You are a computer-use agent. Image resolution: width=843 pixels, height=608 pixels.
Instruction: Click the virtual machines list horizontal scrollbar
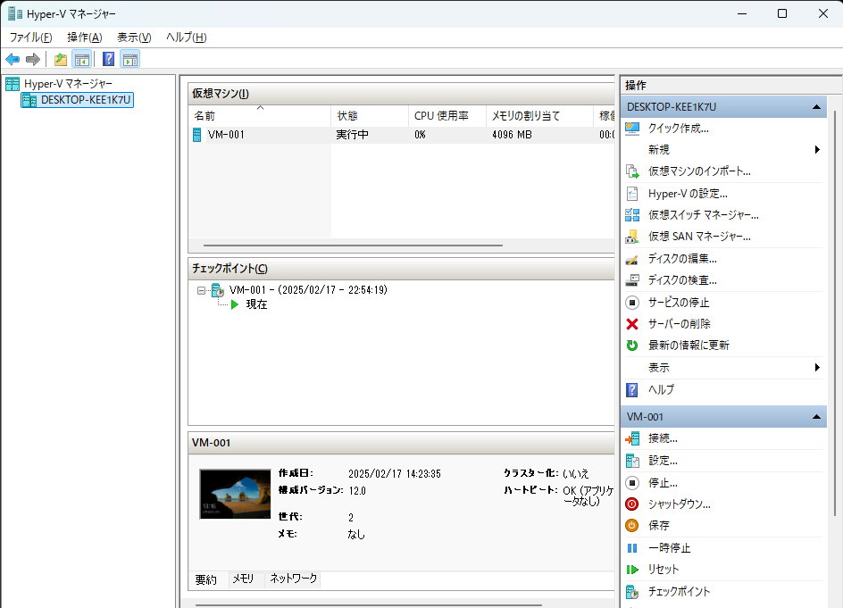pos(353,246)
